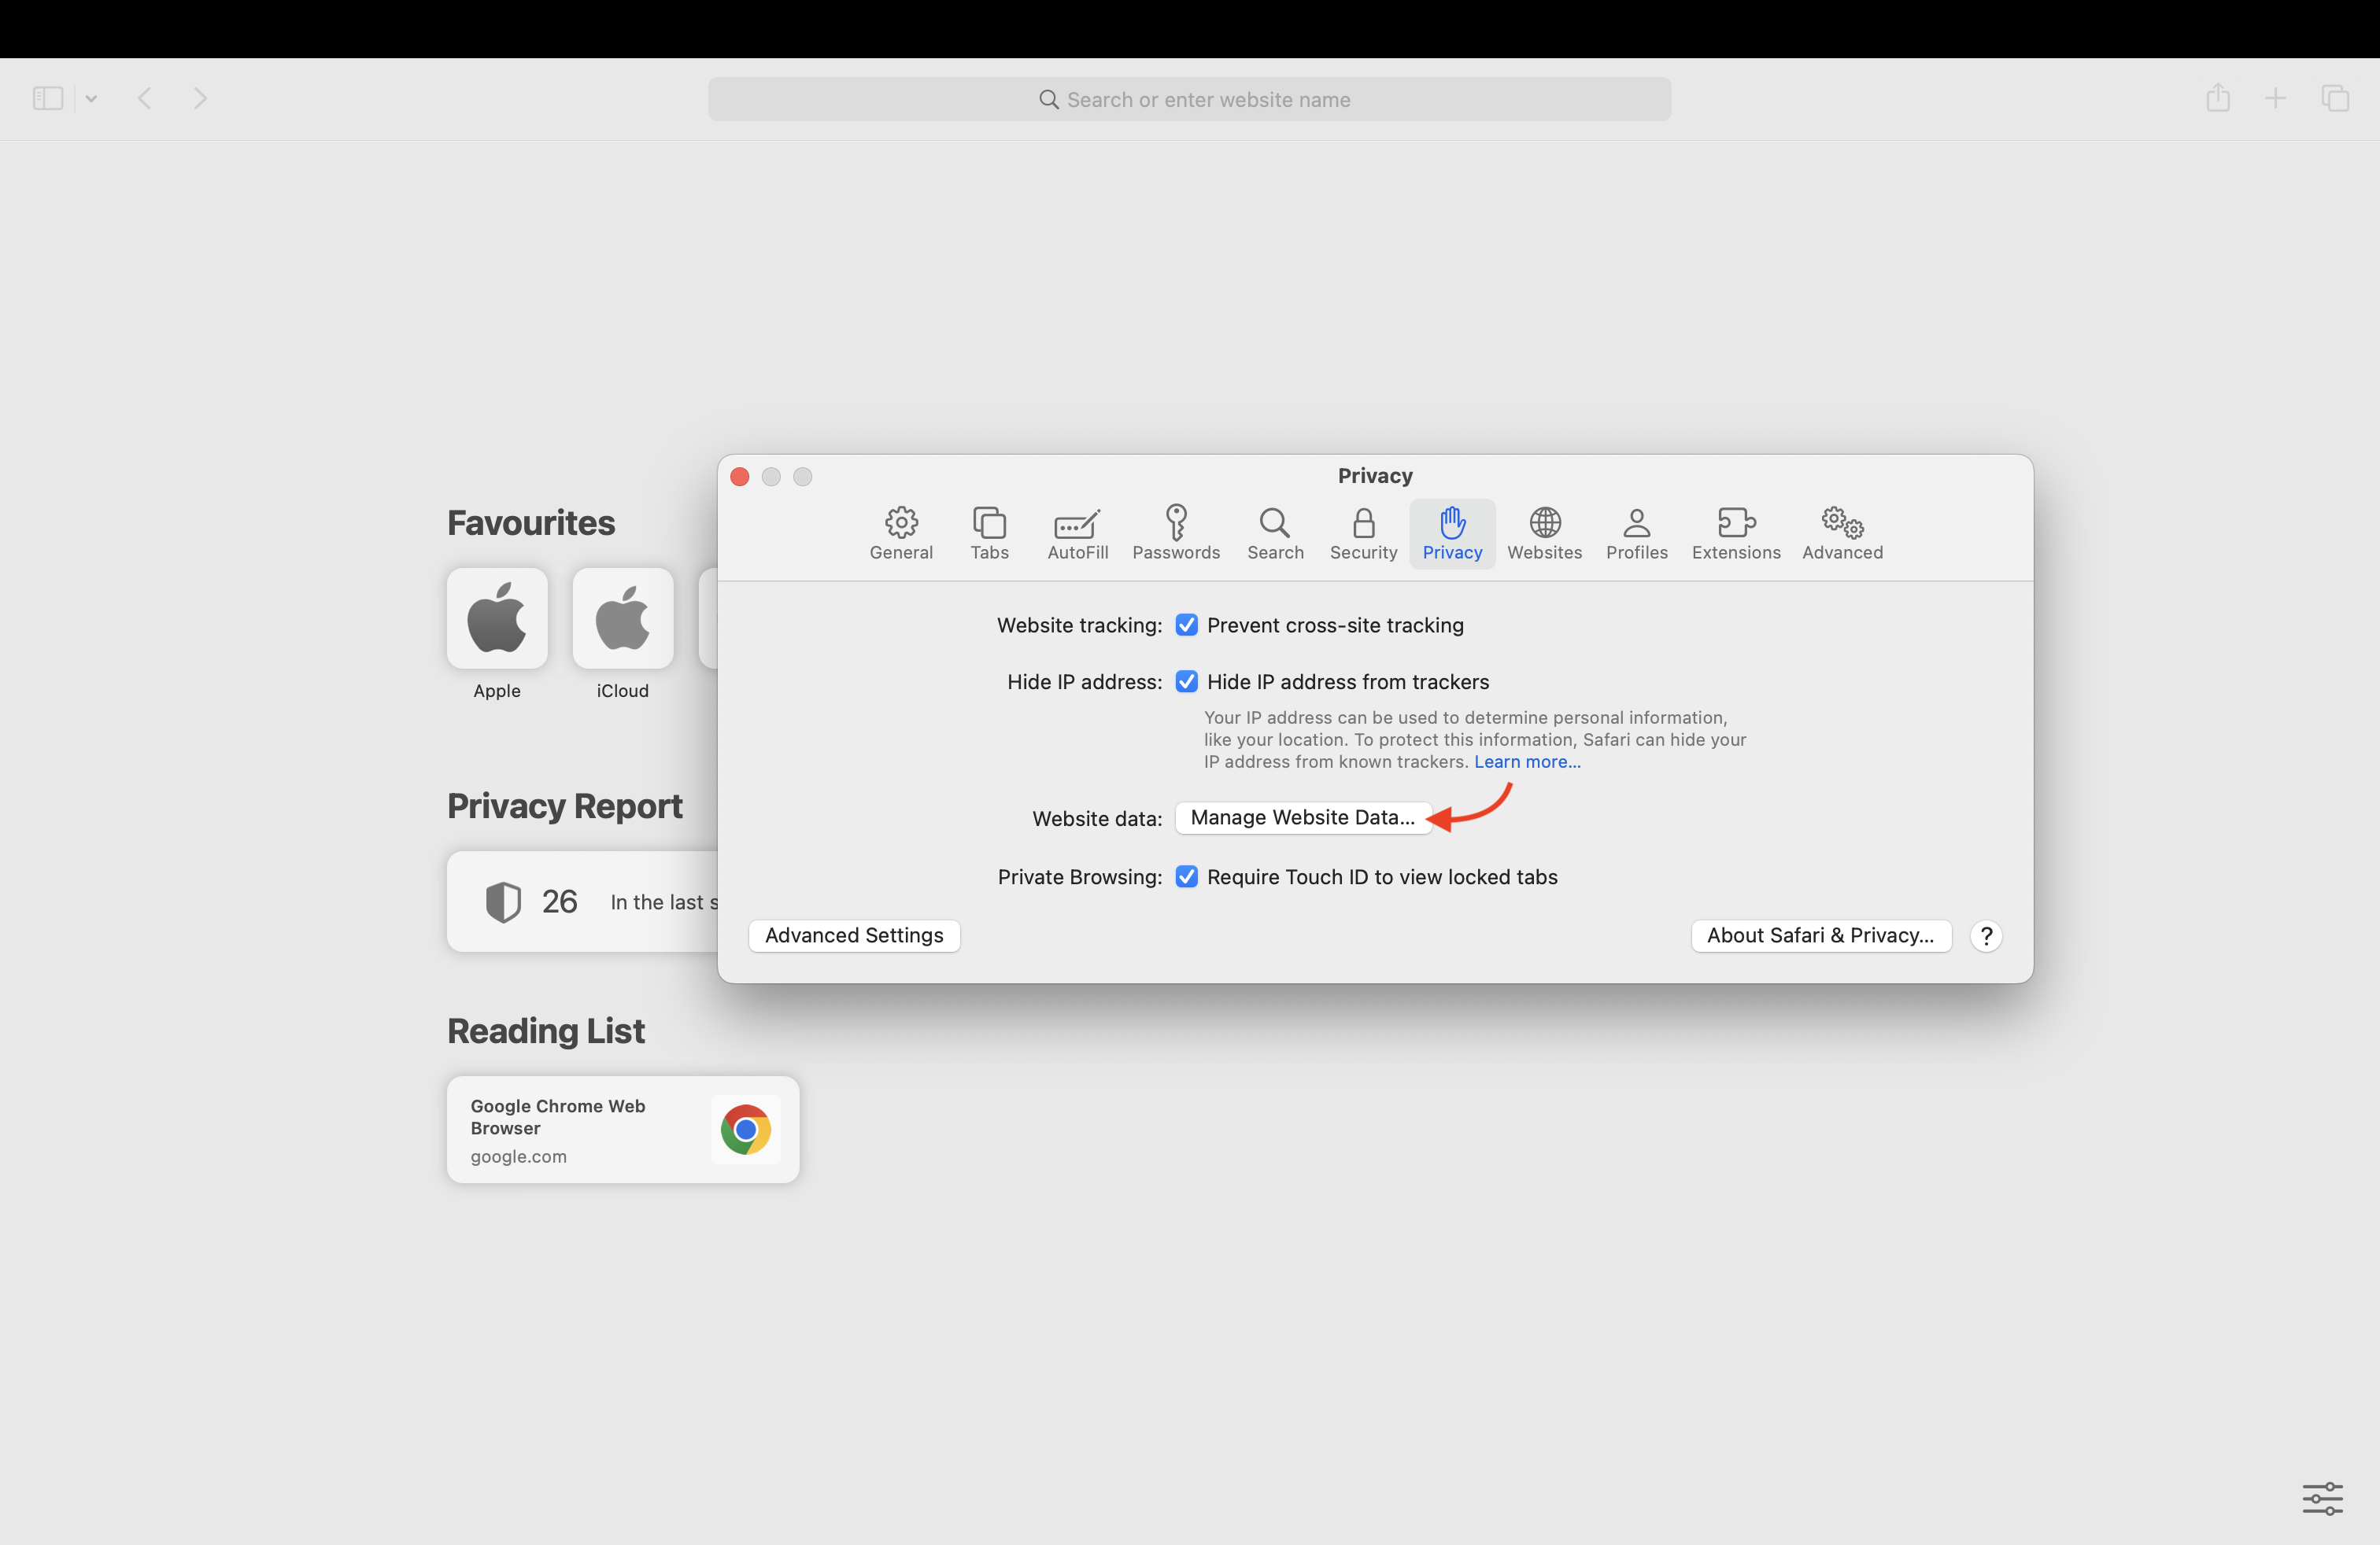The image size is (2380, 1545).
Task: Click the Search or enter website name field
Action: (x=1189, y=99)
